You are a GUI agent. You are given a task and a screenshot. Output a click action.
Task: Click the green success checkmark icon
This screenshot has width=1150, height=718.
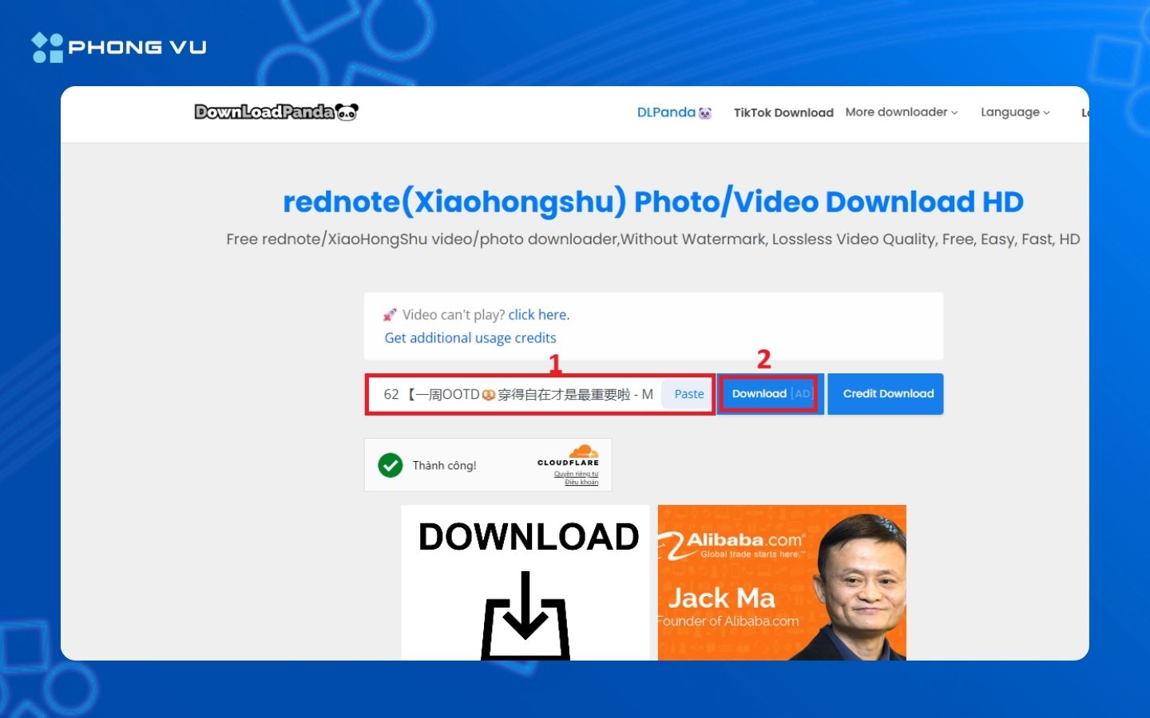390,465
